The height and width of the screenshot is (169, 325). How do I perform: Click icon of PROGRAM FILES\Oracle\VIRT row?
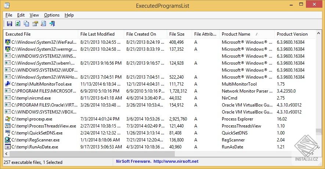pyautogui.click(x=8, y=105)
